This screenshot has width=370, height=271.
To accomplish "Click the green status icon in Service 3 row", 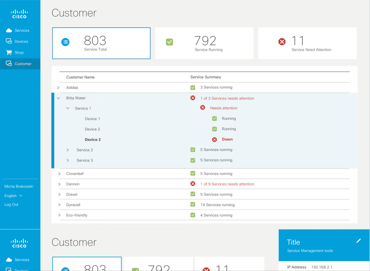I will click(193, 160).
